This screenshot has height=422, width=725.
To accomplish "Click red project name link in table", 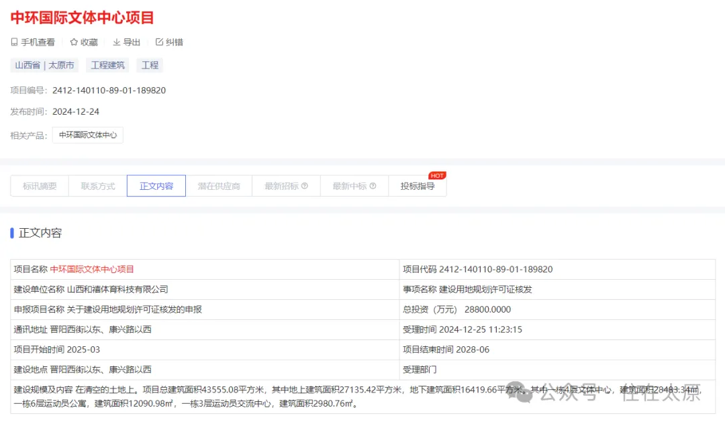I will pyautogui.click(x=92, y=269).
